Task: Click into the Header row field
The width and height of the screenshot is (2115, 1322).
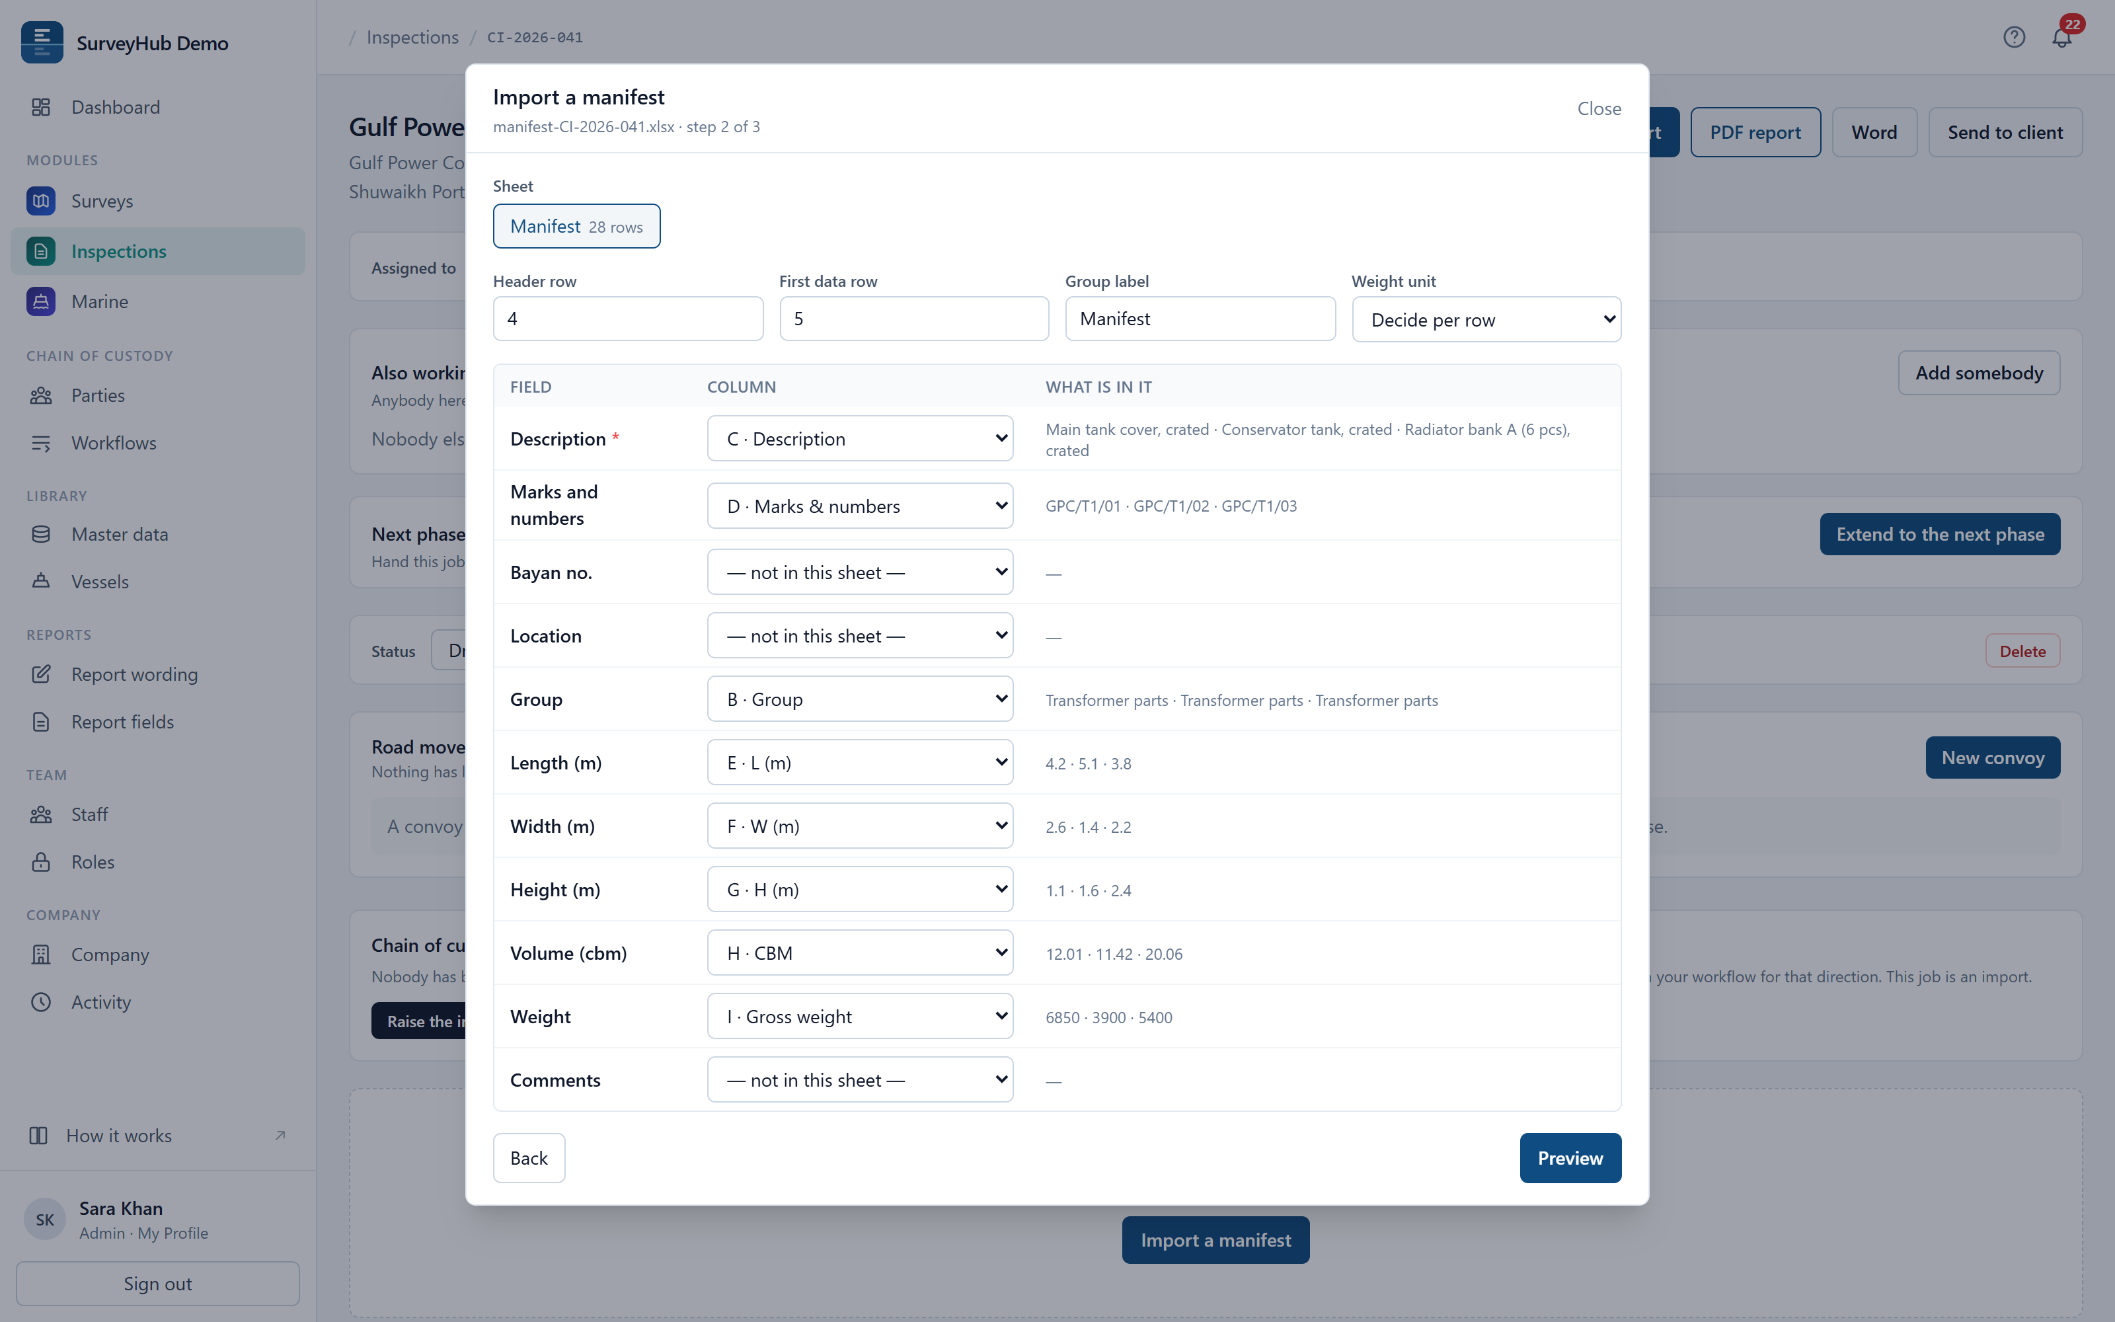Action: click(x=627, y=318)
